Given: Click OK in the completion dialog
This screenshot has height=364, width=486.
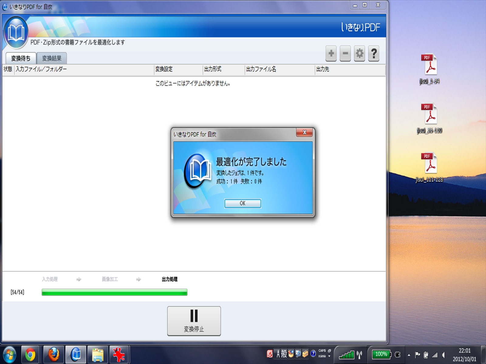Looking at the screenshot, I should click(243, 204).
